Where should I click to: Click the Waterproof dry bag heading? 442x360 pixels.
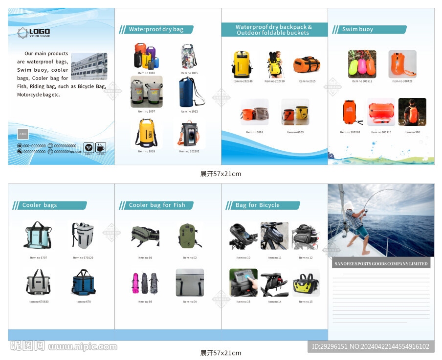[x=156, y=29]
